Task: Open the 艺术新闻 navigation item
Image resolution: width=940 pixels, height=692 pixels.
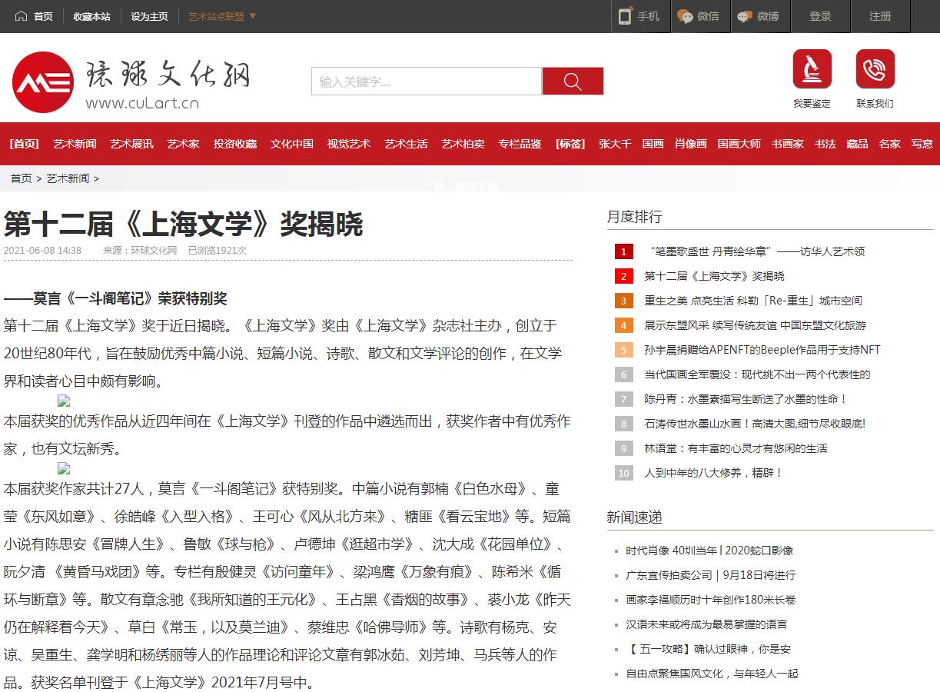Action: [75, 144]
